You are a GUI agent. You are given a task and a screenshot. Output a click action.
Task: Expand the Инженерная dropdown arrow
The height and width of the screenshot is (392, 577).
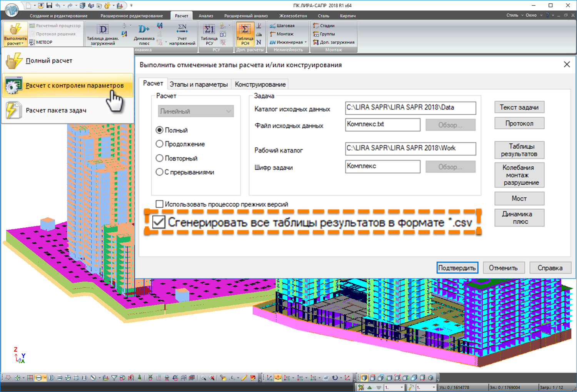tap(306, 42)
